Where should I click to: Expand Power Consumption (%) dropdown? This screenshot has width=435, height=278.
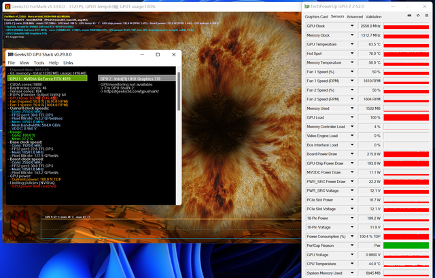[x=352, y=236]
